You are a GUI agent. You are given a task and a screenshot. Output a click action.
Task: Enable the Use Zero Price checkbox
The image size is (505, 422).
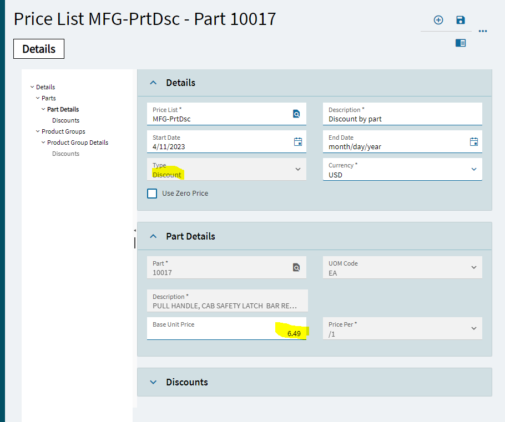[x=152, y=194]
